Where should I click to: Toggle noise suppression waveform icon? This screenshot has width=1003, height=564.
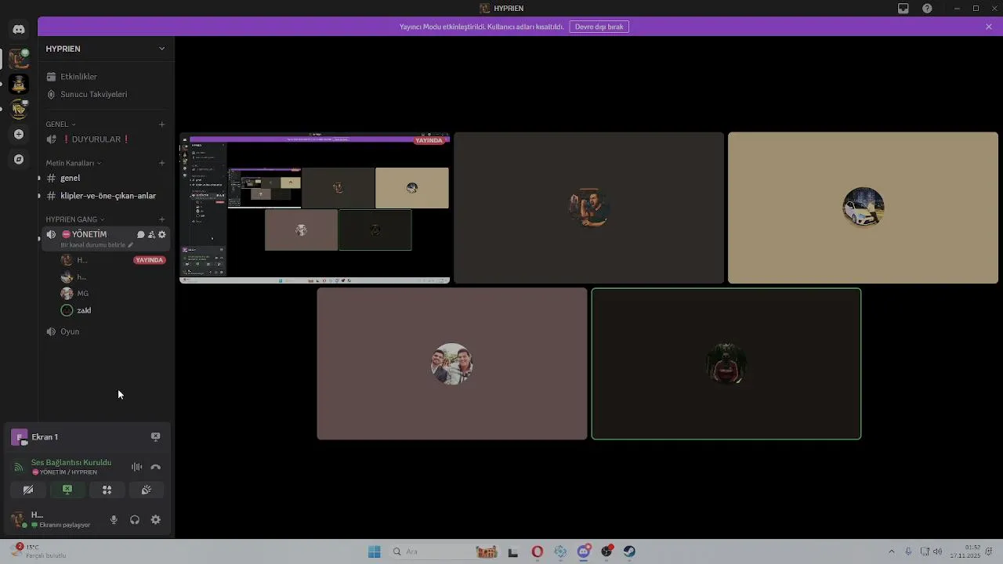tap(137, 467)
